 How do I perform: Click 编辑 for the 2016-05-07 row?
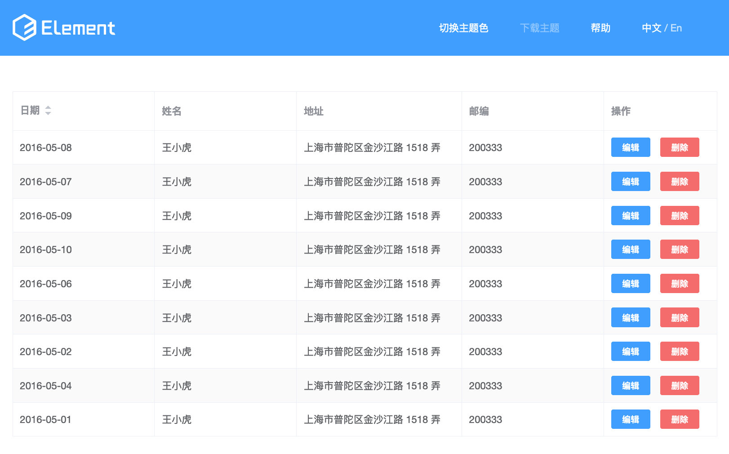point(630,181)
